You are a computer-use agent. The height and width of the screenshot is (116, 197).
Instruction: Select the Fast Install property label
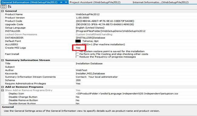coord(12,54)
